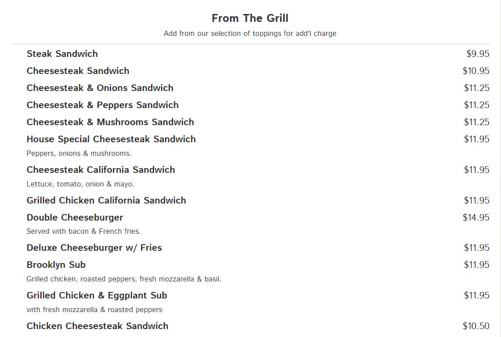Select Cheesesteak & Mushrooms Sandwich
This screenshot has height=337, width=501.
[x=110, y=122]
